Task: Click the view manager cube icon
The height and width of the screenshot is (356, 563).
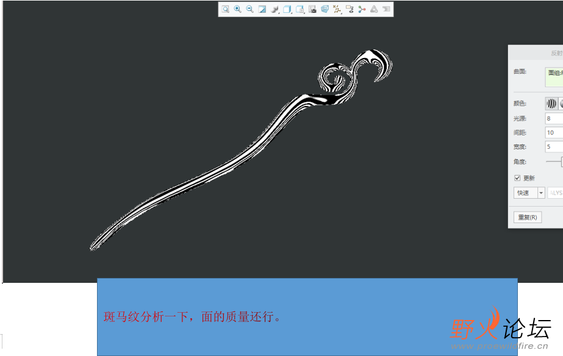Action: tap(300, 9)
